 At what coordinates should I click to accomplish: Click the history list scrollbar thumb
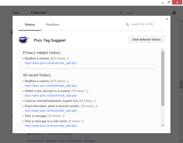click(x=163, y=79)
